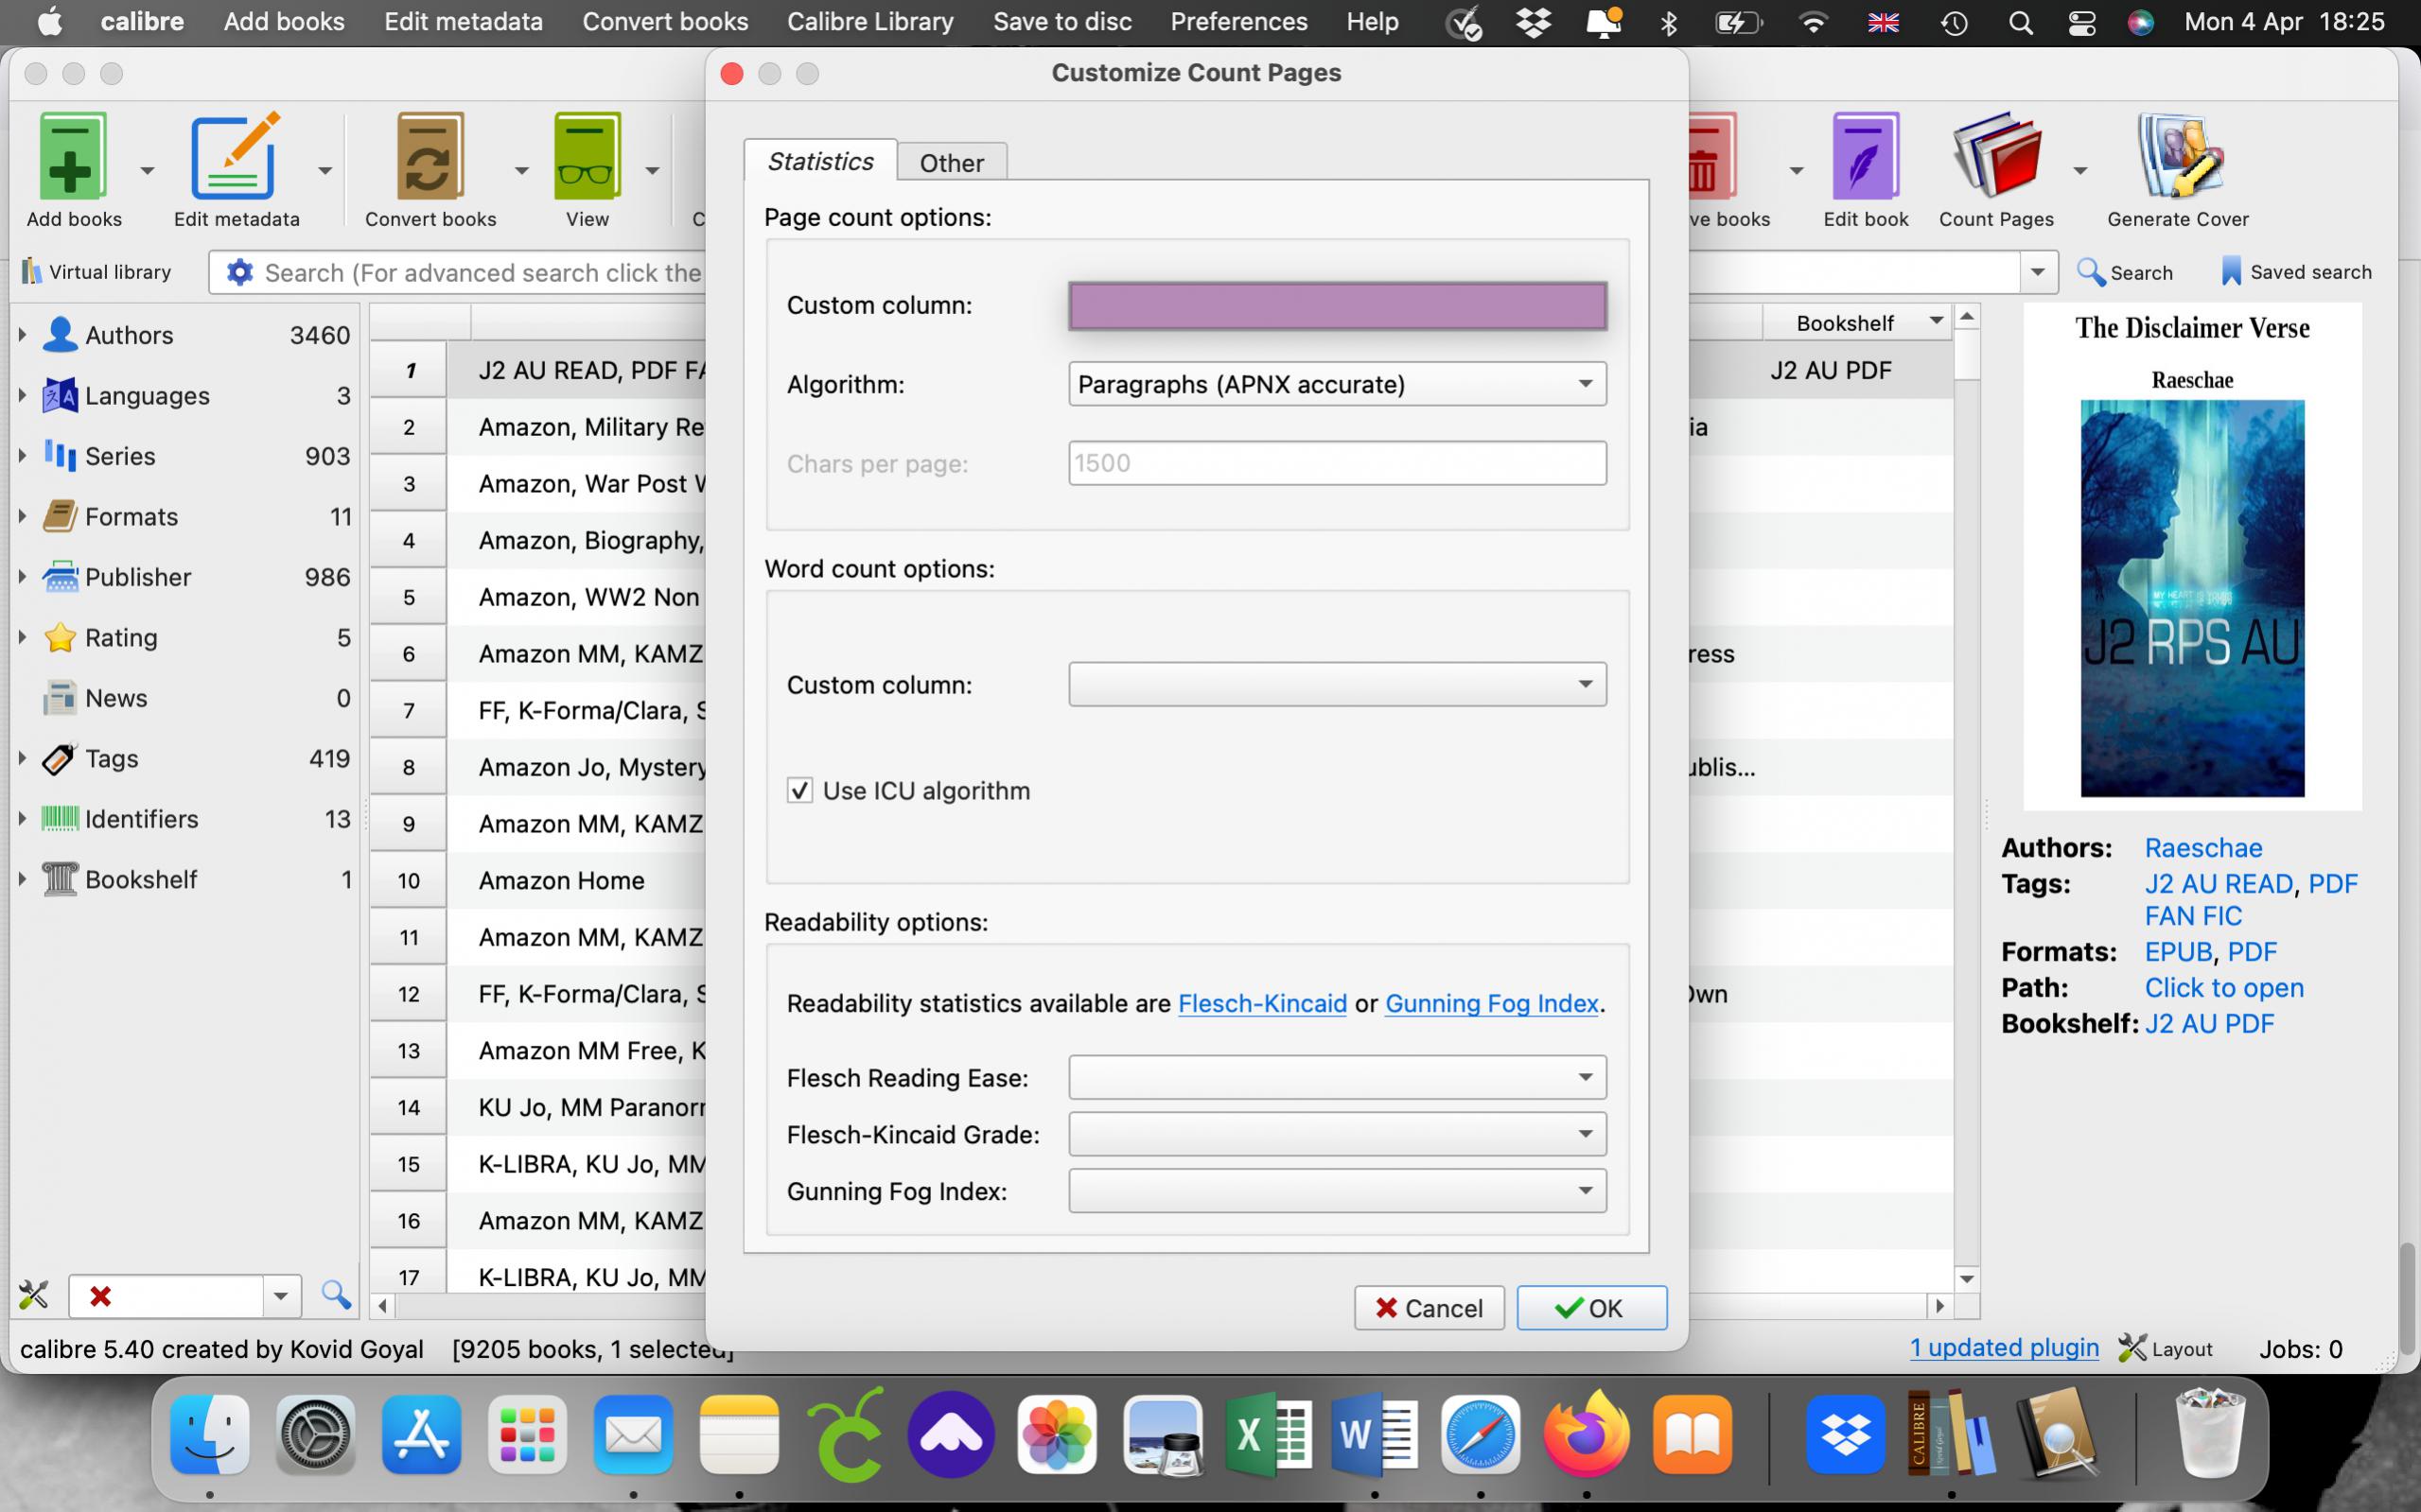Image resolution: width=2421 pixels, height=1512 pixels.
Task: Click the Search magnifier button
Action: (x=2125, y=272)
